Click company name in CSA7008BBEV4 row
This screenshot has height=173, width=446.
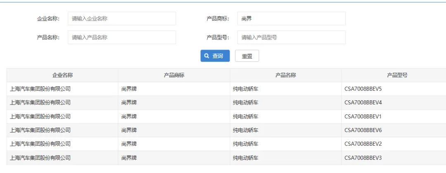(40, 102)
